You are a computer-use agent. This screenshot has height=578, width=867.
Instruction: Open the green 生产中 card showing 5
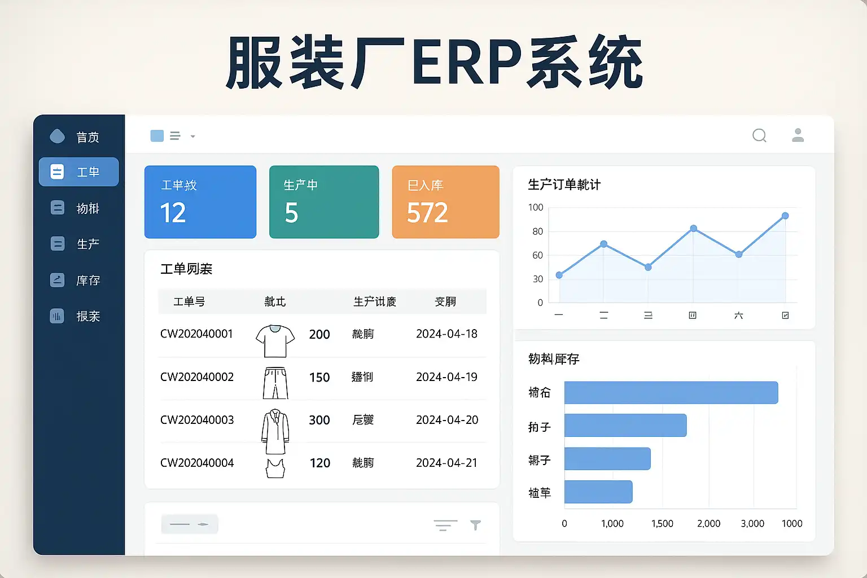coord(324,202)
